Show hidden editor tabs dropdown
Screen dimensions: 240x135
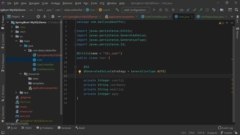232,16
